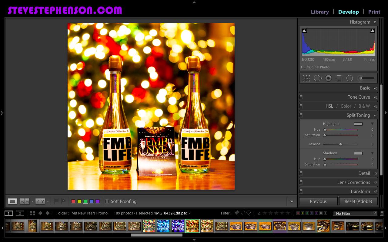Switch to Develop module

(348, 12)
